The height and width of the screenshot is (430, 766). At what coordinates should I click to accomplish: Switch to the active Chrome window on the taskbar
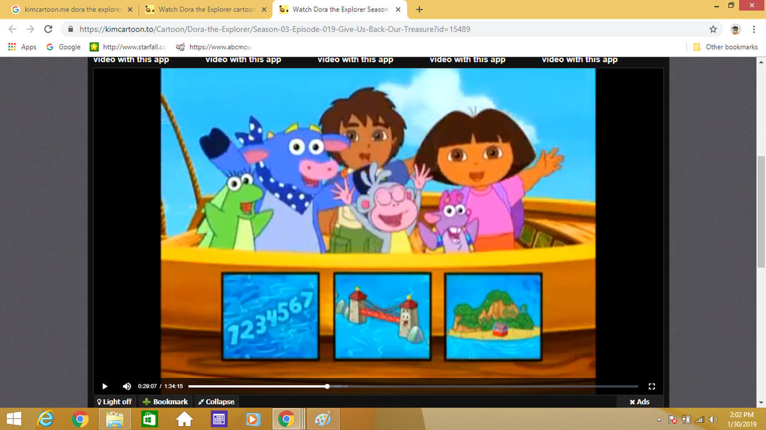click(287, 419)
